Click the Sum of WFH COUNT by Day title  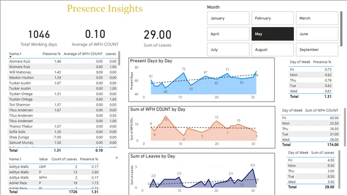[x=158, y=109]
